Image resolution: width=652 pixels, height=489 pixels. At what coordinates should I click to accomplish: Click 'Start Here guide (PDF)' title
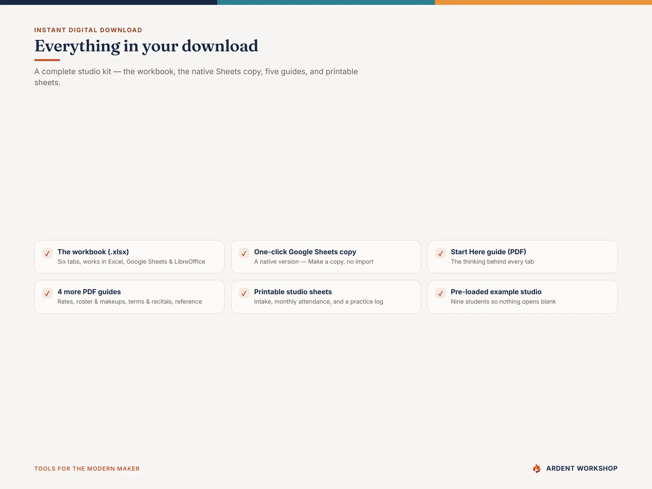tap(488, 252)
